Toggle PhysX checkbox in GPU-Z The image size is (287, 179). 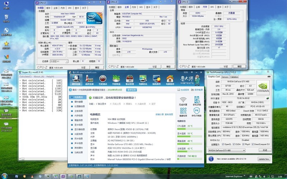point(243,144)
